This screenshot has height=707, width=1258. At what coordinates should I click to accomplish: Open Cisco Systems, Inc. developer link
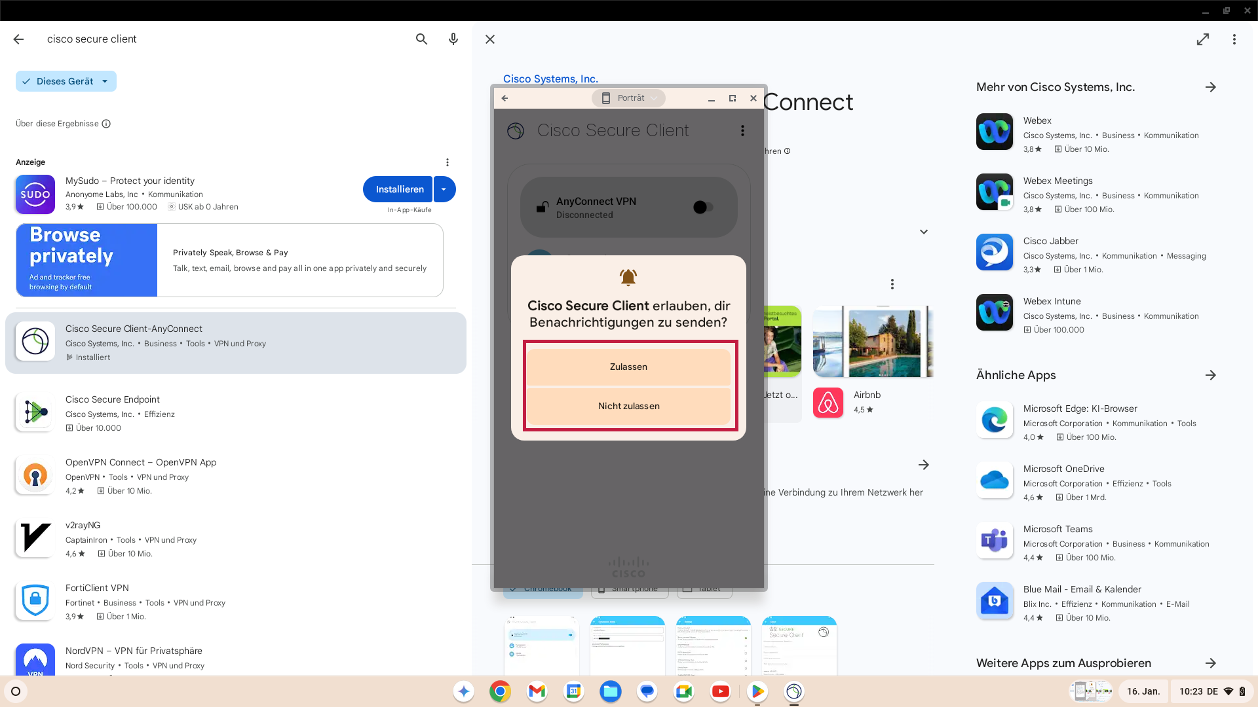coord(550,79)
